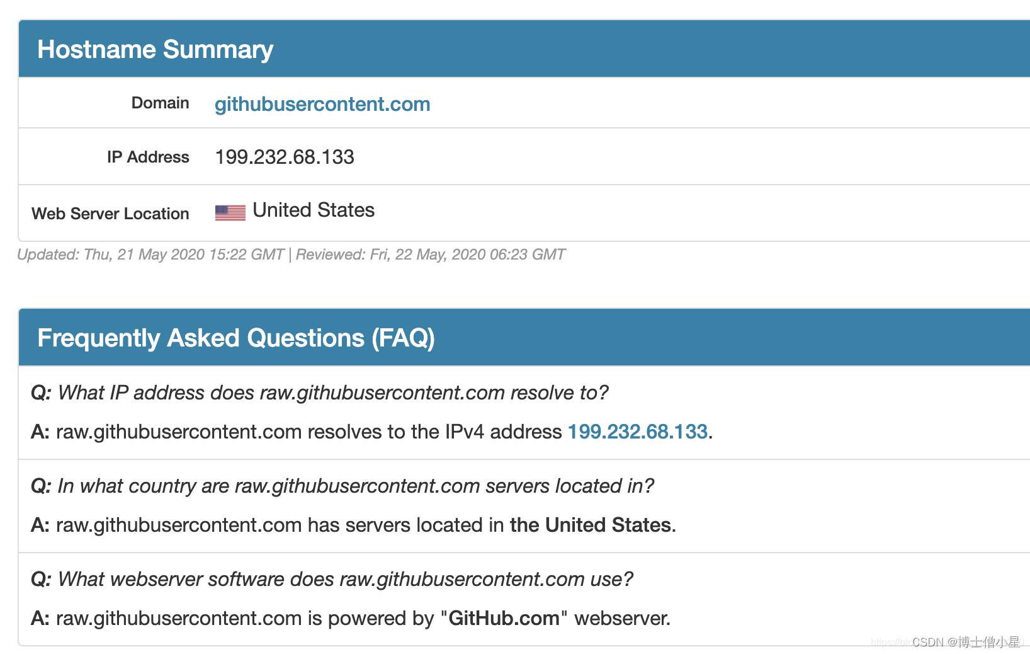Click the blue 199.232.68.133 link in the FAQ
The width and height of the screenshot is (1030, 654).
(637, 432)
